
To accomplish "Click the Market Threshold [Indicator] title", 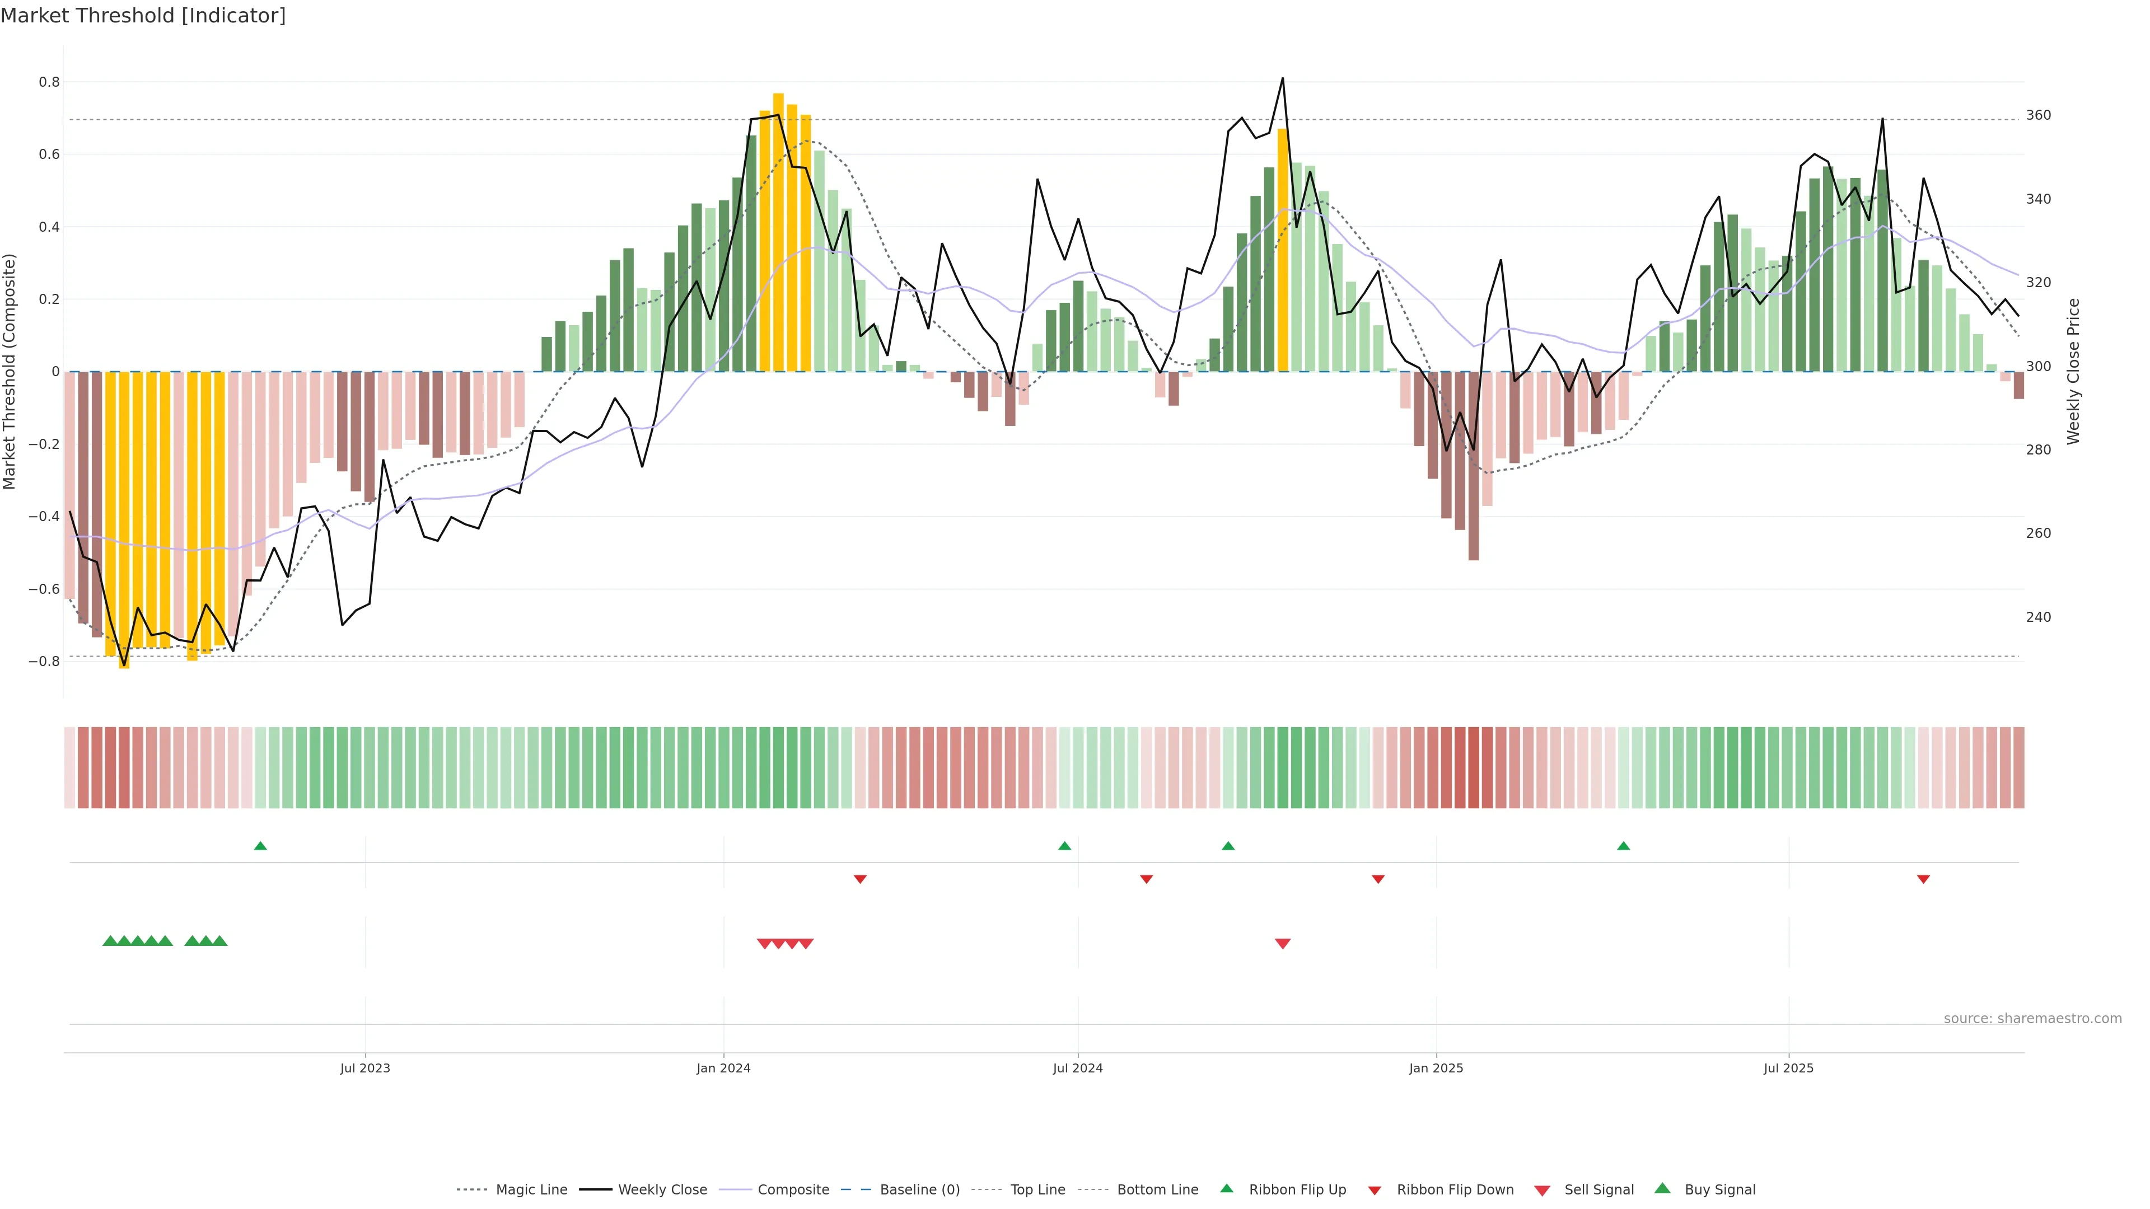I will (143, 16).
